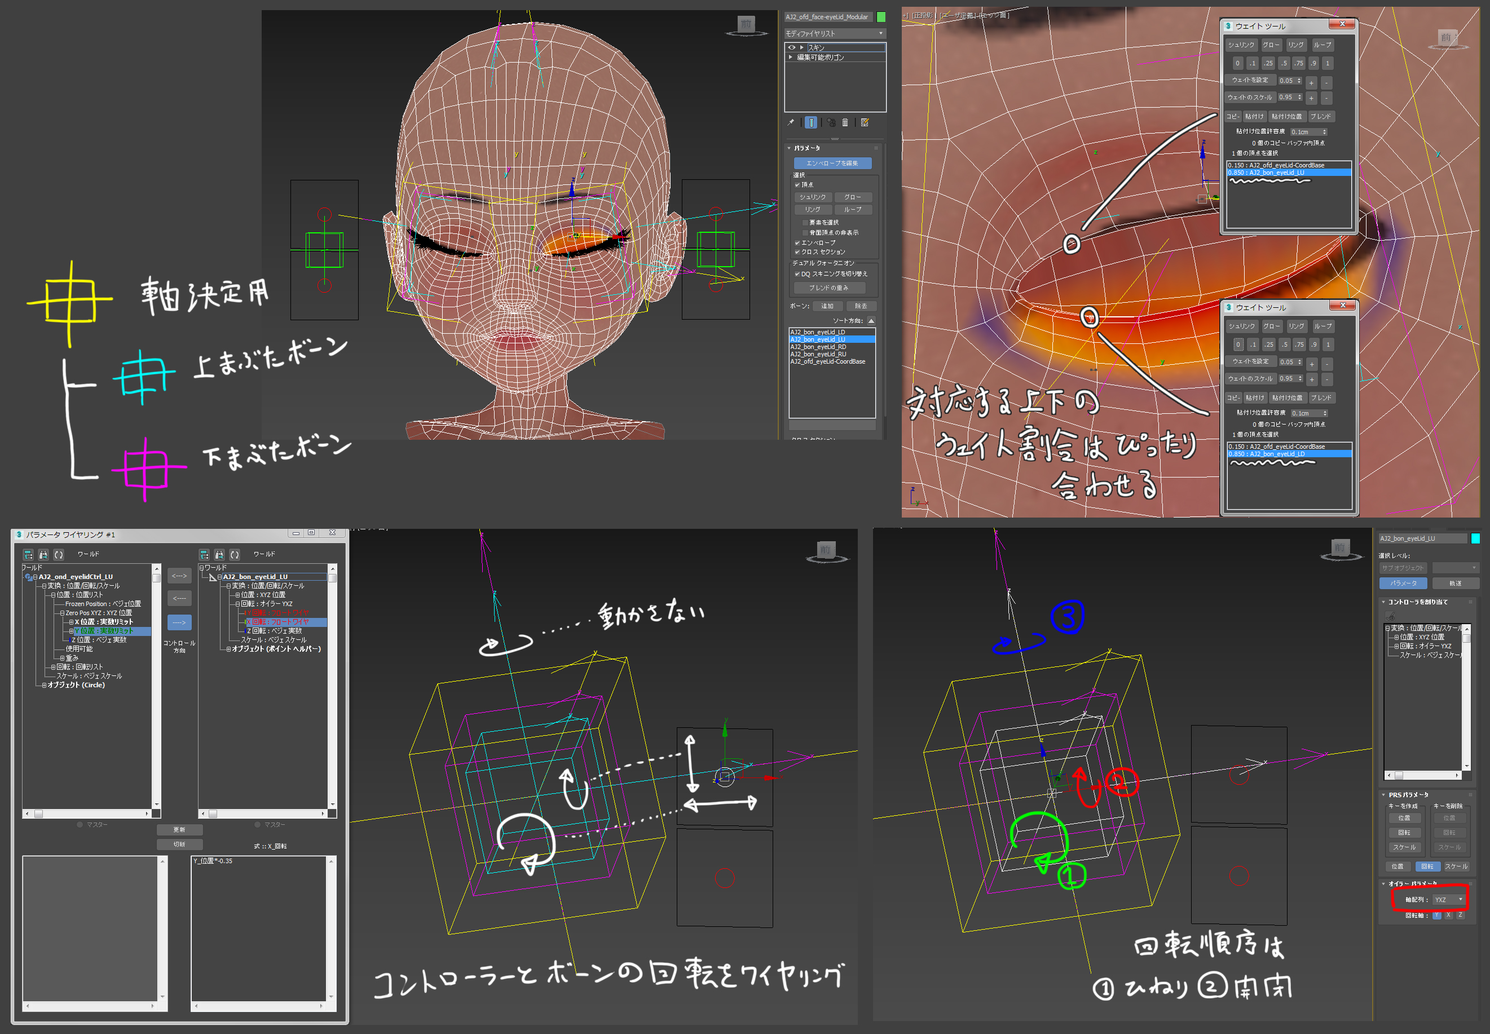The width and height of the screenshot is (1490, 1034).
Task: Click the pin stack icon under the modifier list
Action: click(791, 122)
